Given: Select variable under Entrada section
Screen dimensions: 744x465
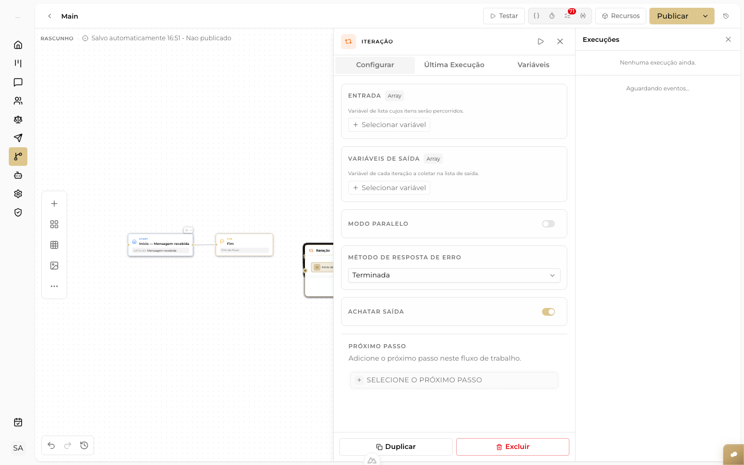Looking at the screenshot, I should [x=389, y=125].
